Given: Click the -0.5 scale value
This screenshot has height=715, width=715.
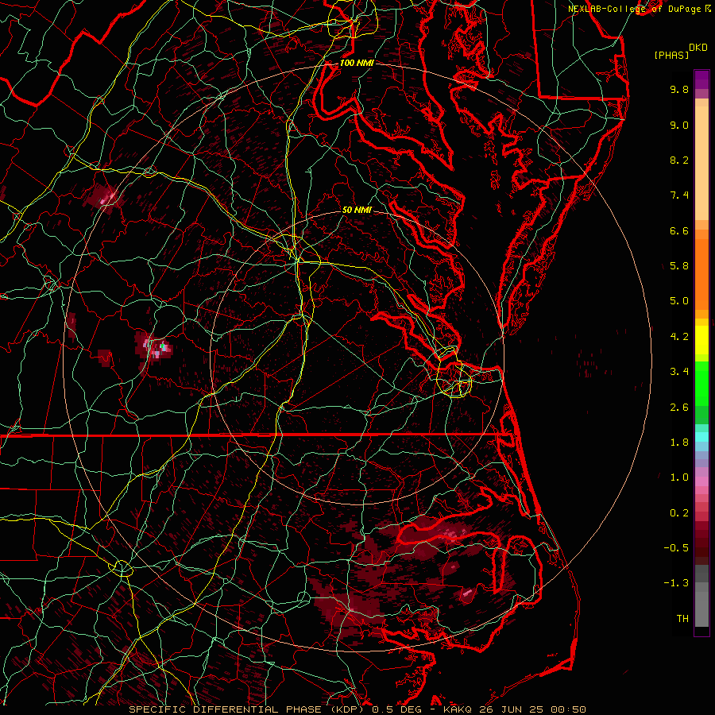Looking at the screenshot, I should (676, 548).
